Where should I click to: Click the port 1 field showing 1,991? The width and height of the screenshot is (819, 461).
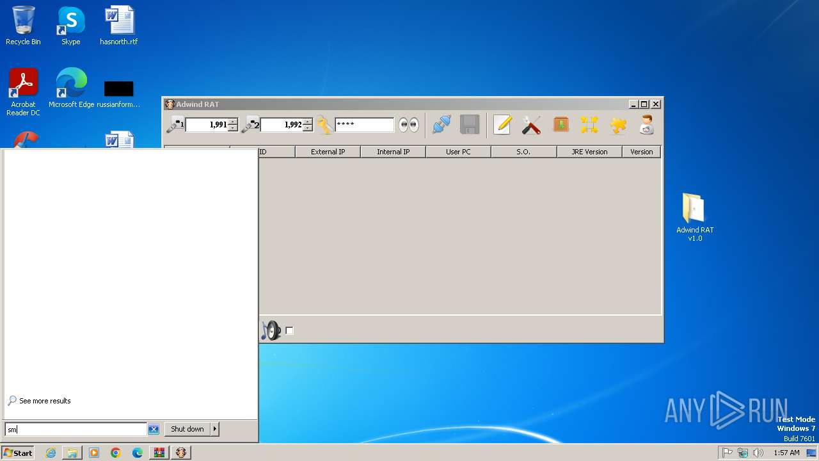click(x=207, y=125)
